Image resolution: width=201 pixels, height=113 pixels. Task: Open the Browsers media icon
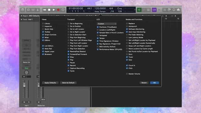click(x=178, y=10)
